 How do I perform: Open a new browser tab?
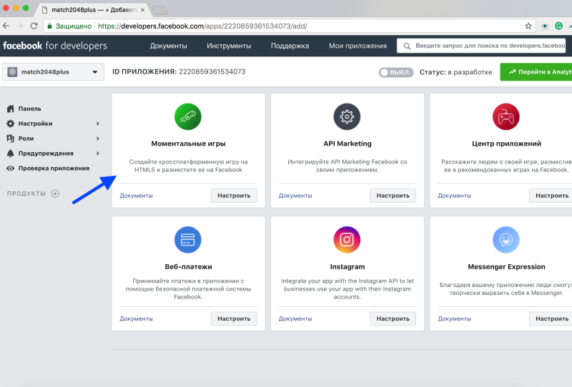pos(159,11)
